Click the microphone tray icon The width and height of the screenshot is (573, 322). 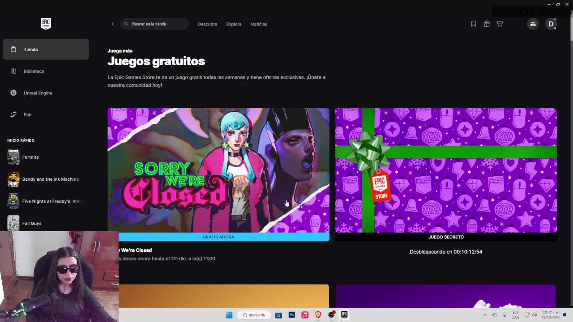point(505,315)
